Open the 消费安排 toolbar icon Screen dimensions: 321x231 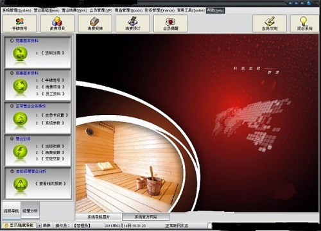(x=94, y=21)
